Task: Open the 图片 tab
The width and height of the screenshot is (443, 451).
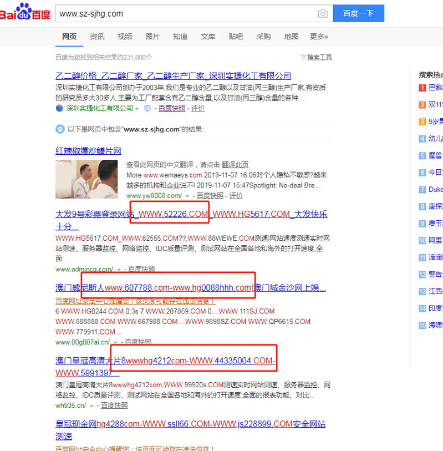Action: pyautogui.click(x=152, y=37)
